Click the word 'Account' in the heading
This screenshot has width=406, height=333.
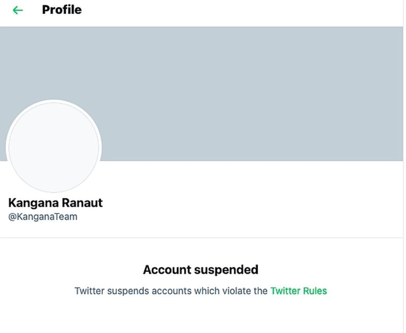click(167, 270)
